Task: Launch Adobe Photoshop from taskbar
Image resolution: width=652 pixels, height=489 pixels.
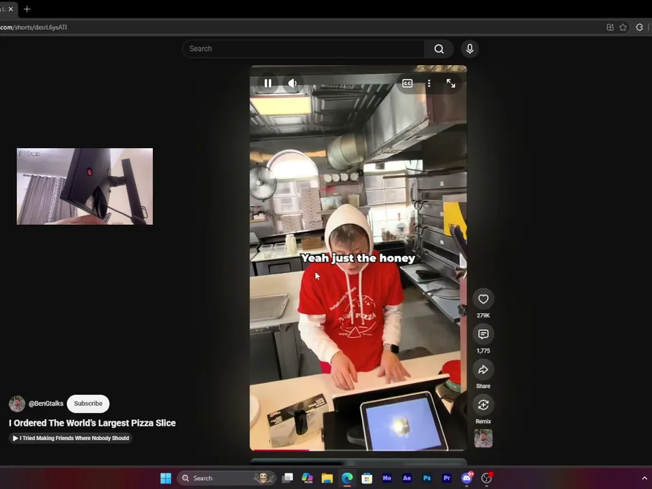Action: 427,479
